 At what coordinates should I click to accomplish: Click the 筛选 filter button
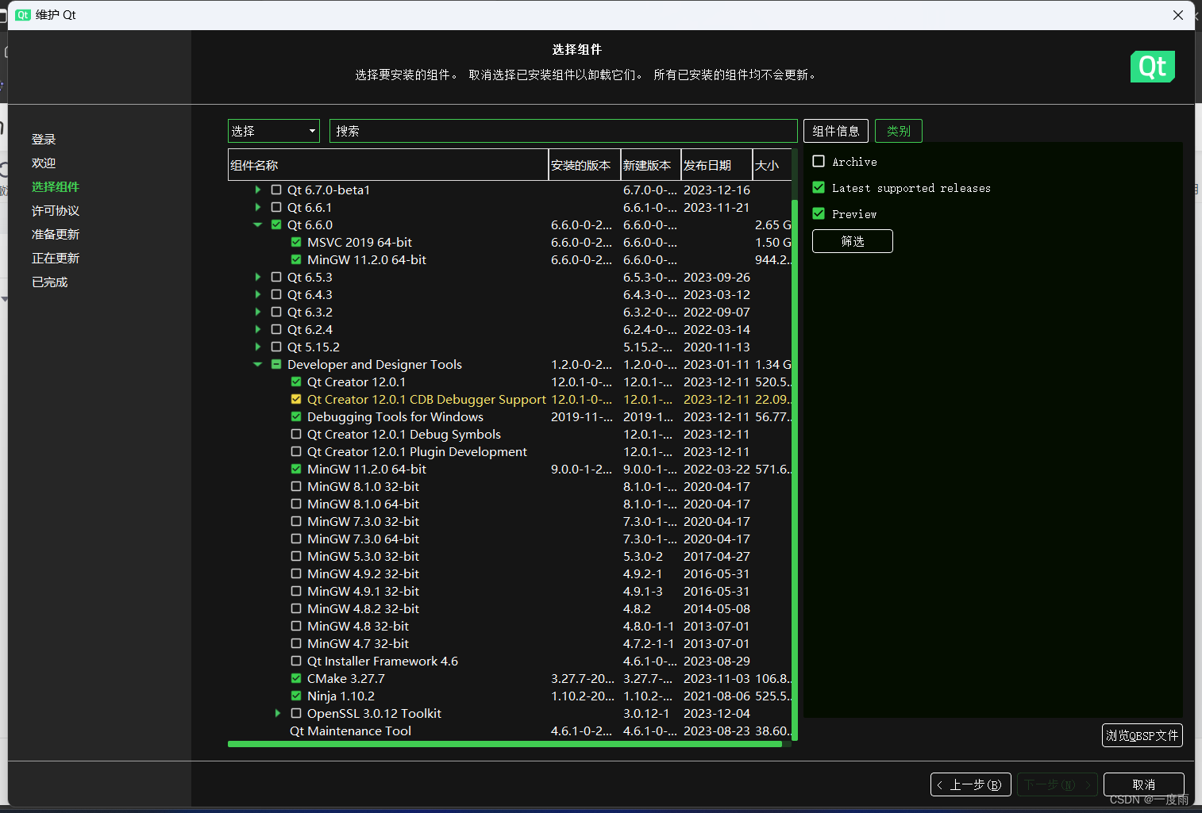click(853, 241)
